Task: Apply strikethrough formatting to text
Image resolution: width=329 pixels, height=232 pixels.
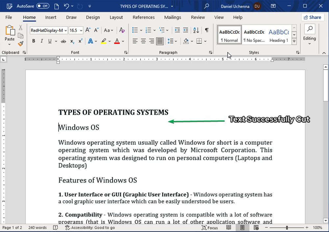Action: pos(63,41)
